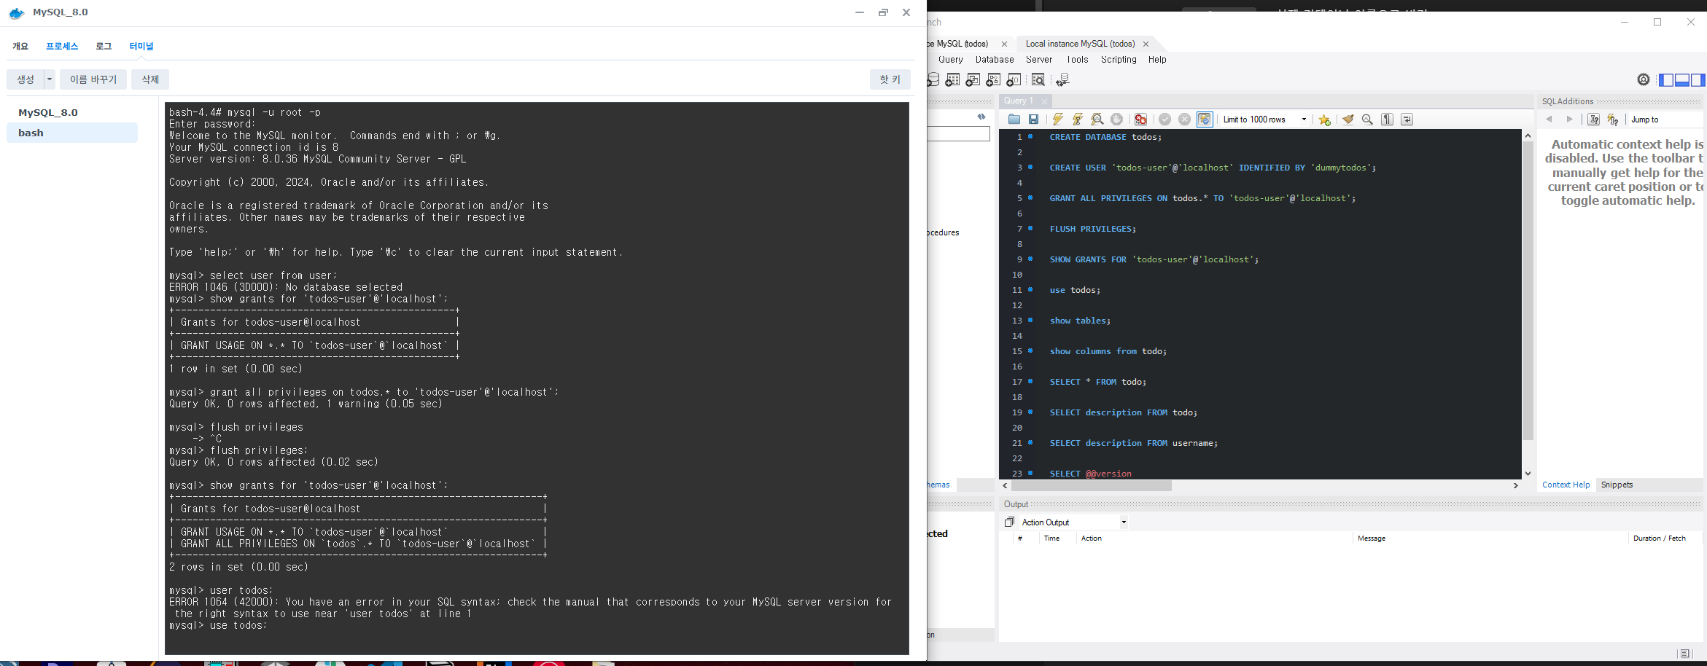Click the 이름 바꾸기 button
Screen dimensions: 1707x666
coord(93,79)
